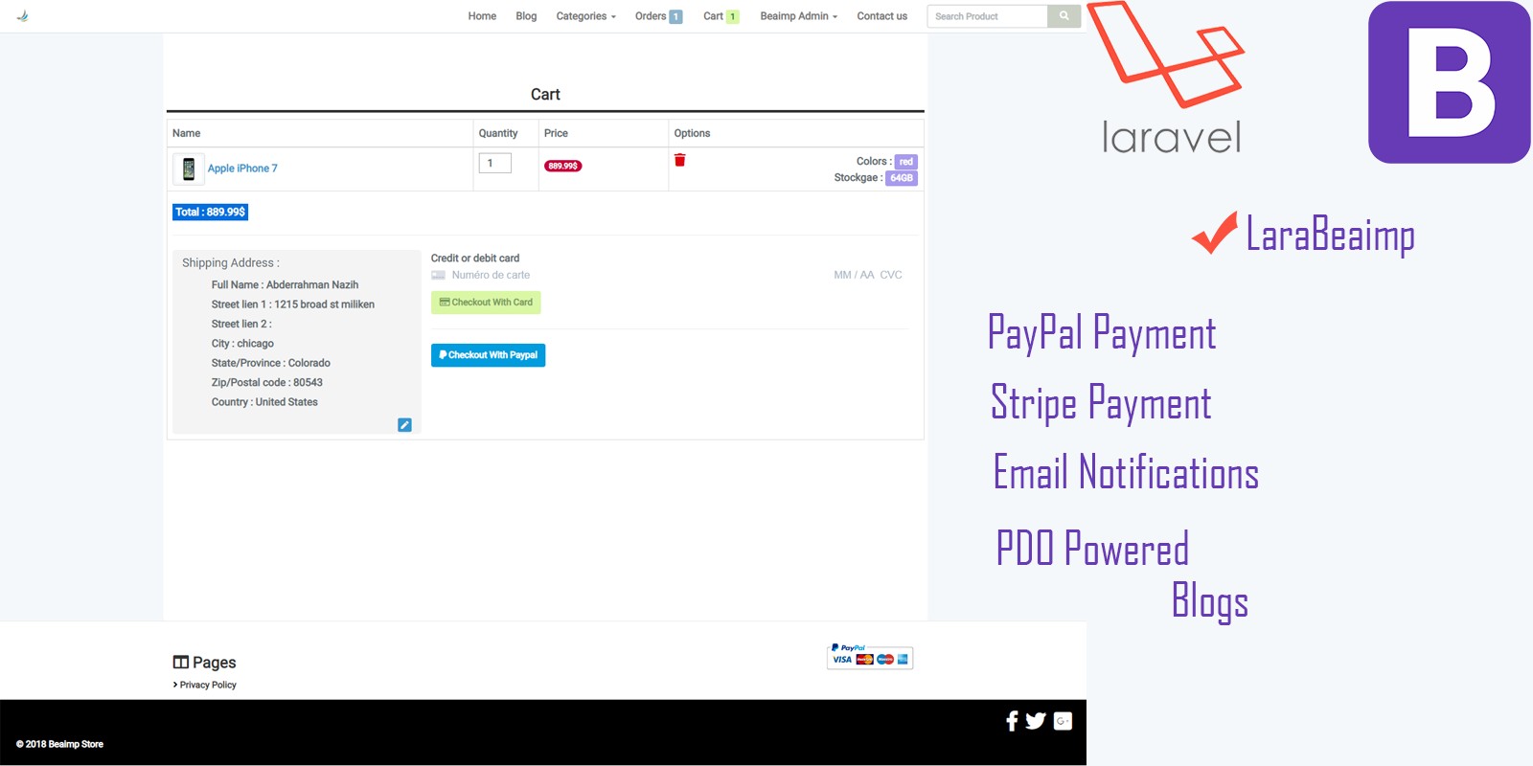The image size is (1533, 766).
Task: Click Street lien 1 : 1215 broad st miliken
Action: [293, 304]
